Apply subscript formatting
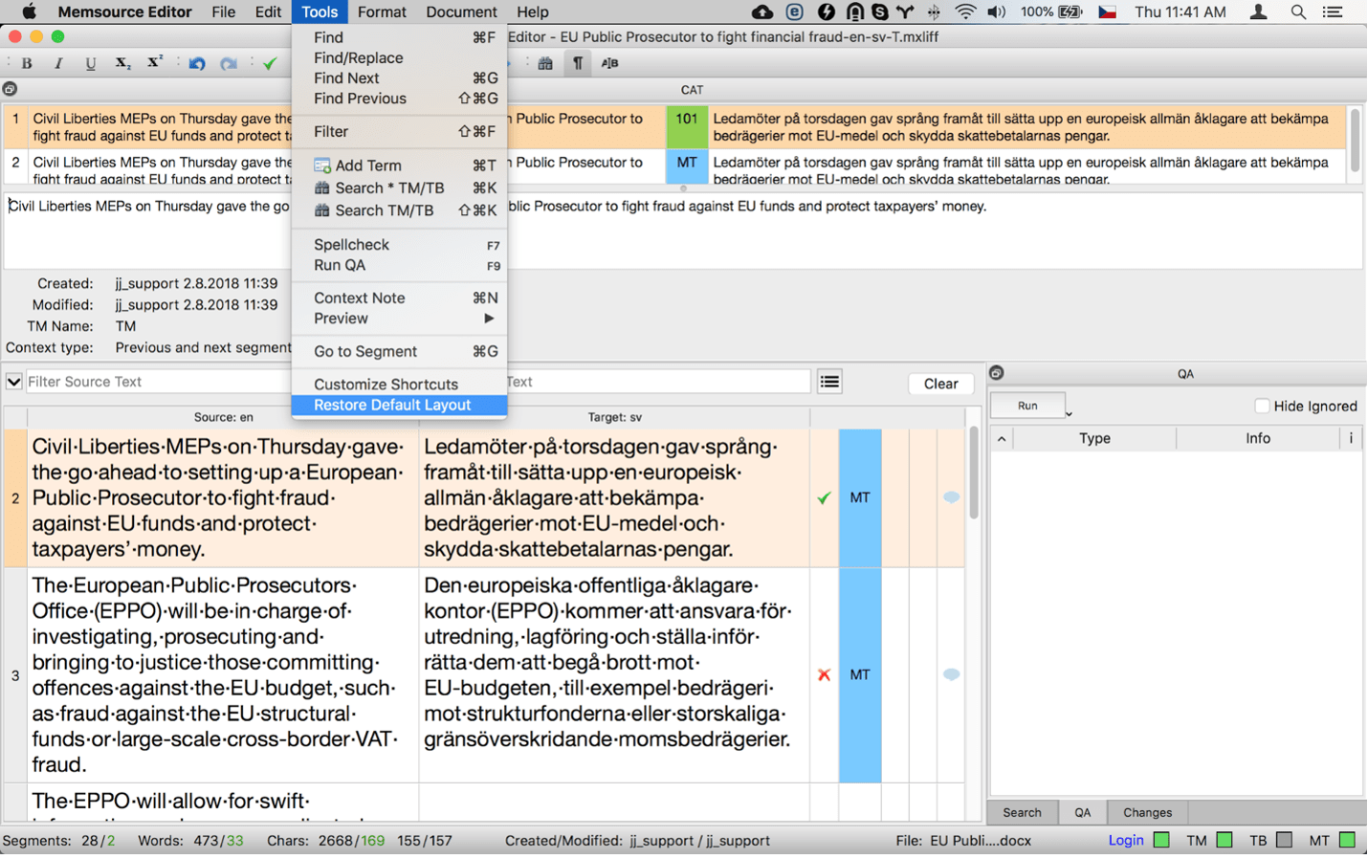 click(x=122, y=64)
